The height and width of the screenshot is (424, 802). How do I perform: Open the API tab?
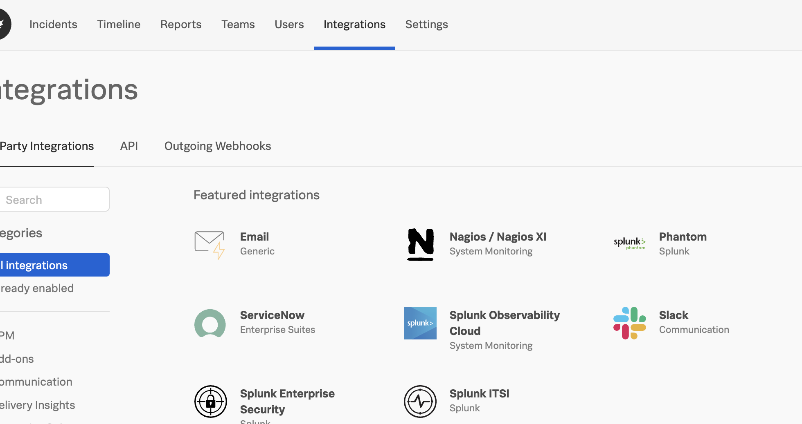[129, 146]
